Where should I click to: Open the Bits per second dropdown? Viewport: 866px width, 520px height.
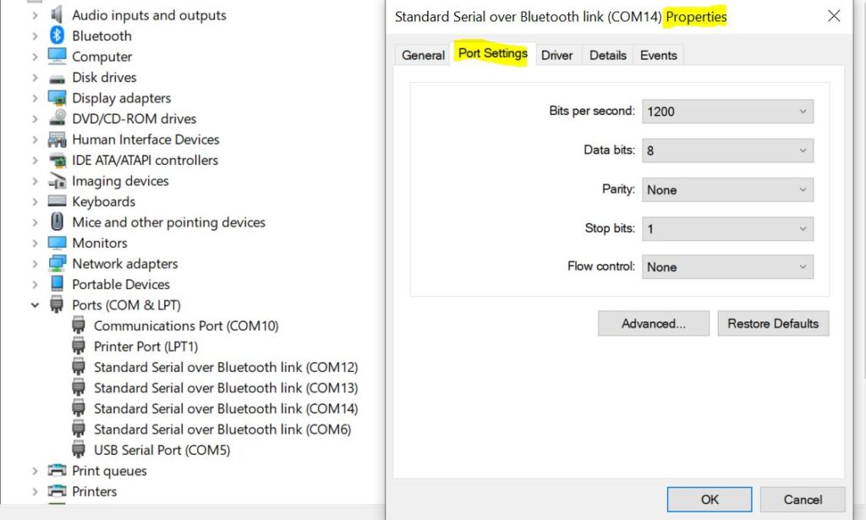point(727,112)
